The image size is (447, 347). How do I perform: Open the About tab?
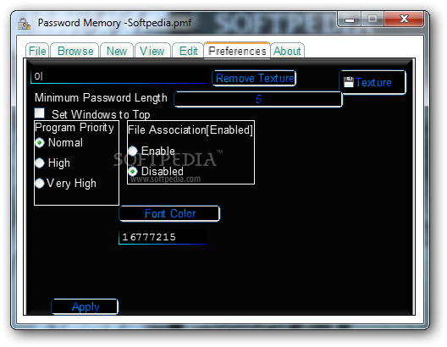point(287,51)
